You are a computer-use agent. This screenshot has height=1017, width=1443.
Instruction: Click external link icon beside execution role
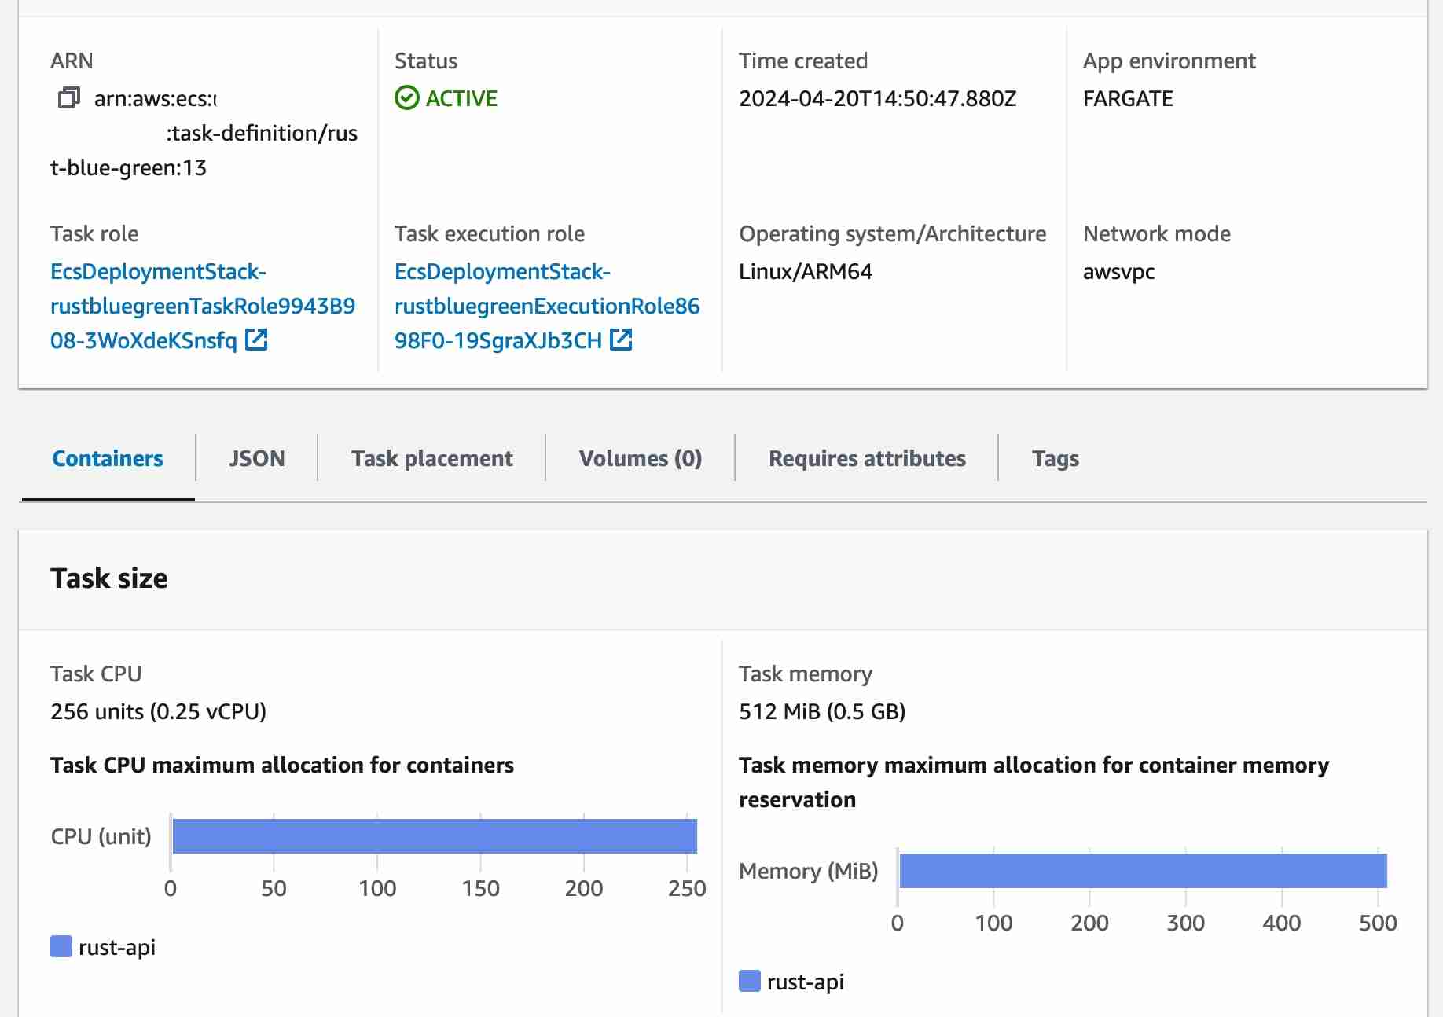click(x=621, y=340)
